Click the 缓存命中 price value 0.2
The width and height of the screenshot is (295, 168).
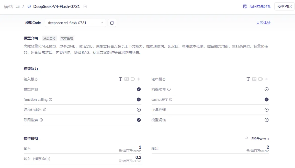point(138,157)
